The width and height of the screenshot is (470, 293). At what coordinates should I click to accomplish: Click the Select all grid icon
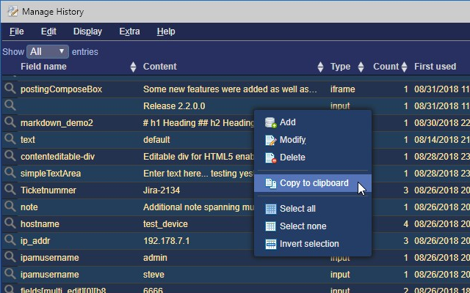(x=270, y=209)
